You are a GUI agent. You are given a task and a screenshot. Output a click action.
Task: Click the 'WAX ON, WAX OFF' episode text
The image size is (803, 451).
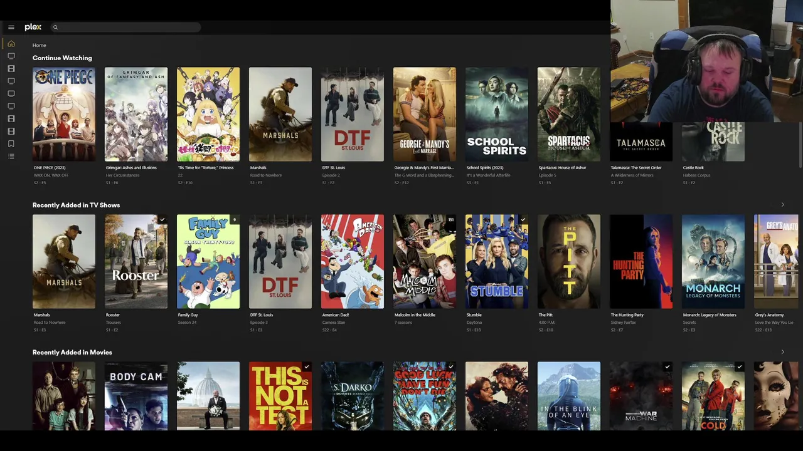tap(51, 175)
